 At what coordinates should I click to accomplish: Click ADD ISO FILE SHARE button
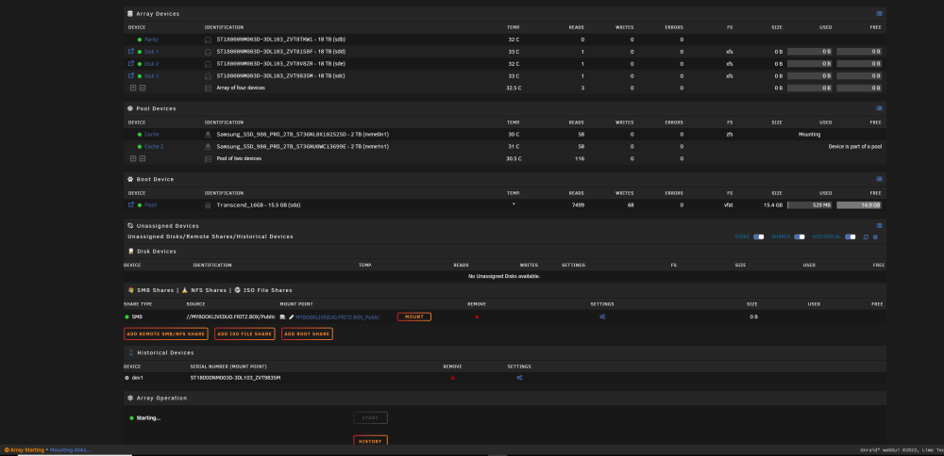tap(244, 334)
